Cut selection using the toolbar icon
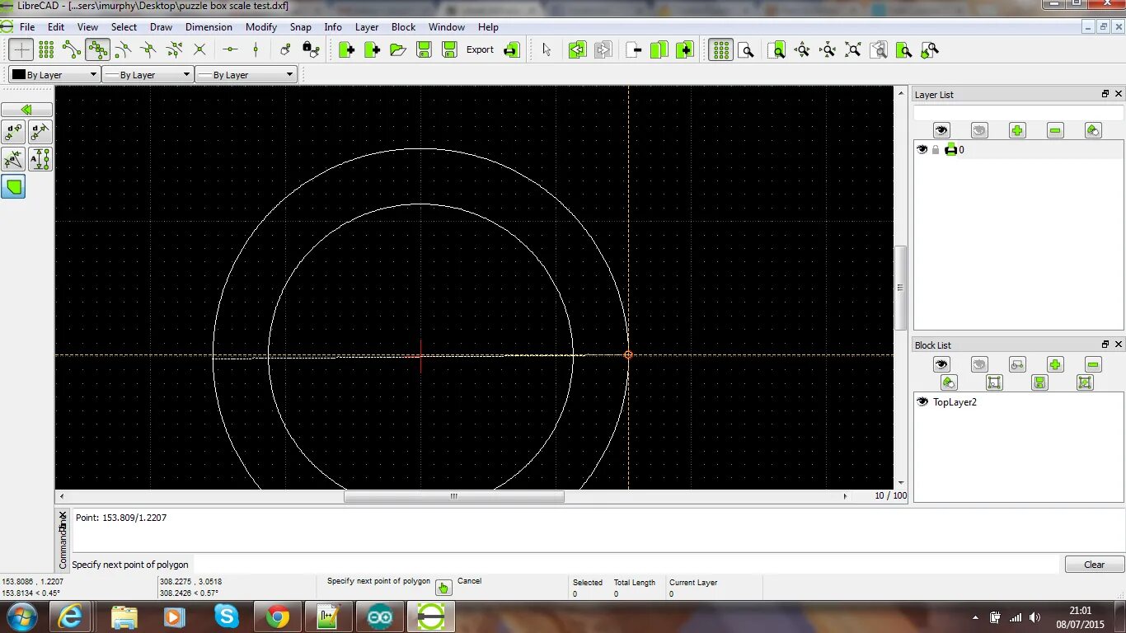Screen dimensions: 1126x633 [633, 50]
